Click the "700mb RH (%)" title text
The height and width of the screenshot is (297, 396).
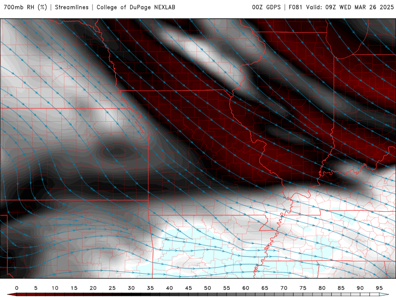pos(26,7)
